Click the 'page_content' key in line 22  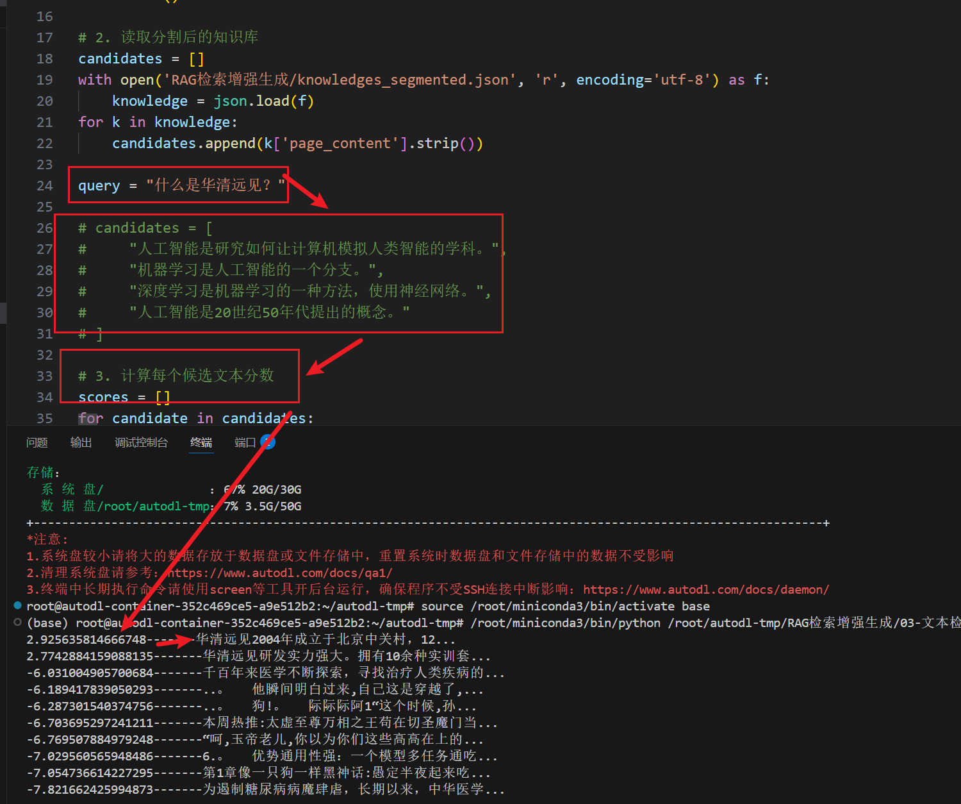click(x=340, y=144)
